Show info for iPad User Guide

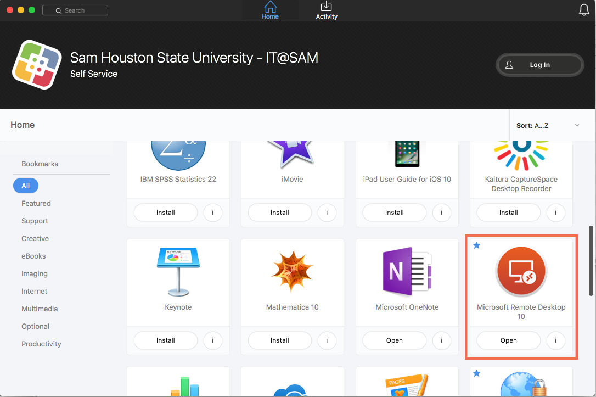[442, 213]
